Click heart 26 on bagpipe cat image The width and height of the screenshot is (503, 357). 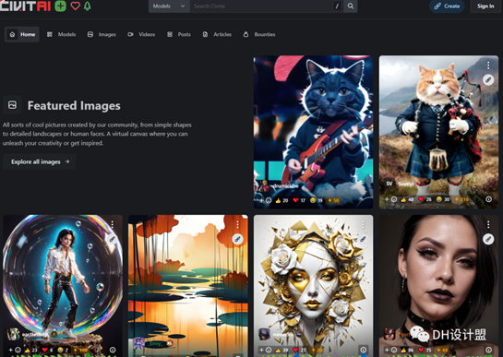(x=425, y=199)
